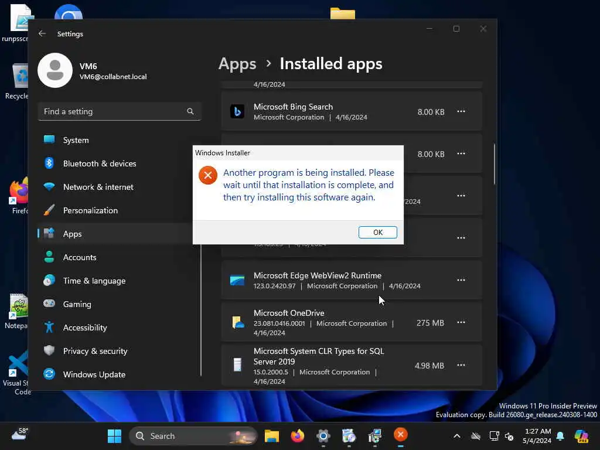
Task: Open Privacy & security settings
Action: (x=120, y=351)
